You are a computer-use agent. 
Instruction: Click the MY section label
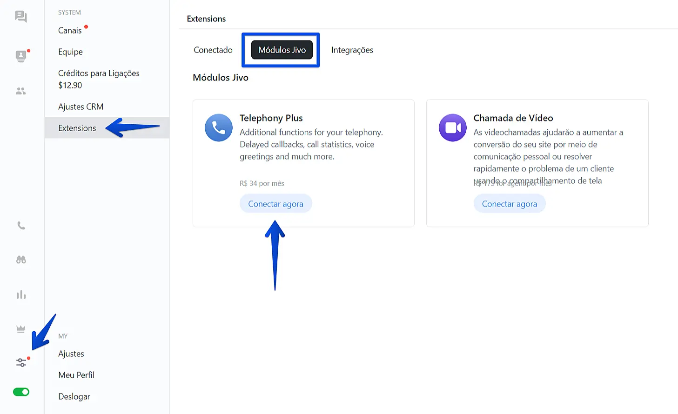pyautogui.click(x=63, y=336)
